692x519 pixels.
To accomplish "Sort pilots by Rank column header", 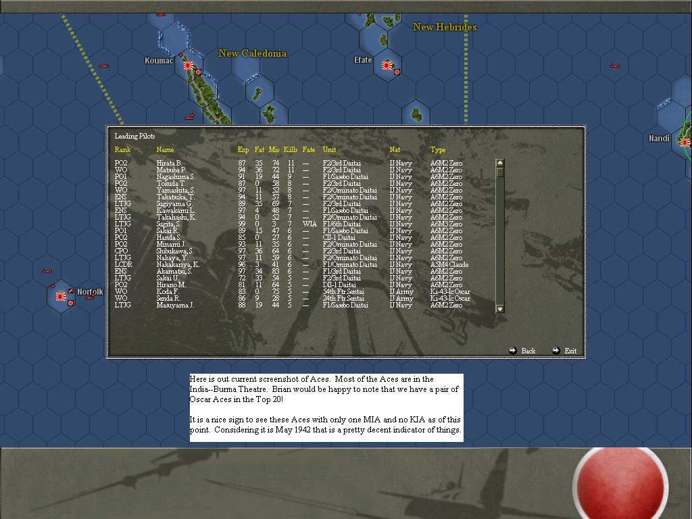I will pos(122,149).
